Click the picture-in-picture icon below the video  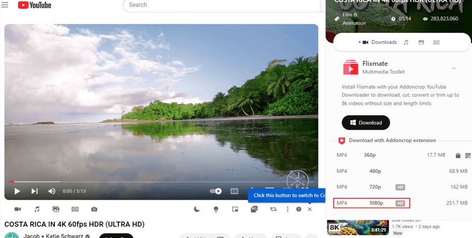click(x=235, y=209)
